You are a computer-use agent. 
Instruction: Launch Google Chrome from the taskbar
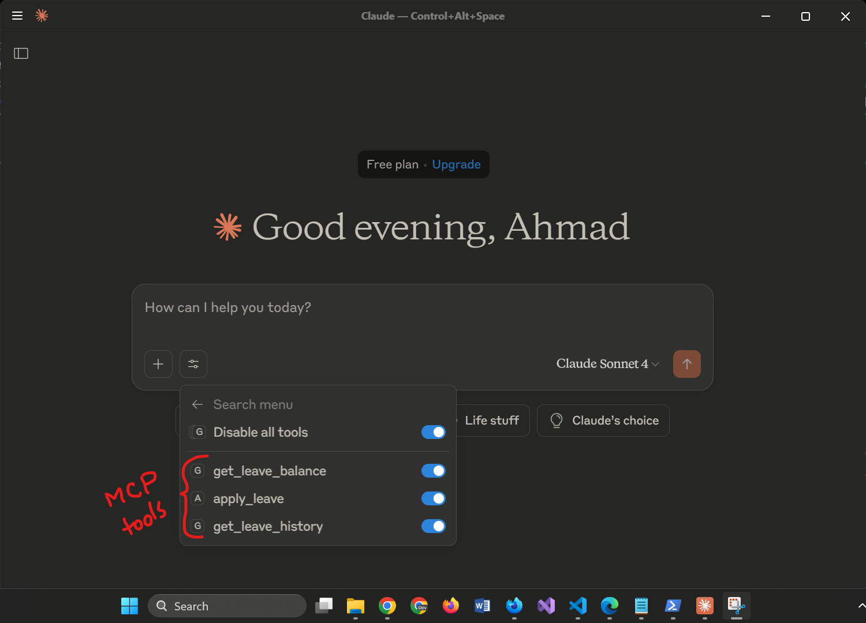tap(387, 606)
